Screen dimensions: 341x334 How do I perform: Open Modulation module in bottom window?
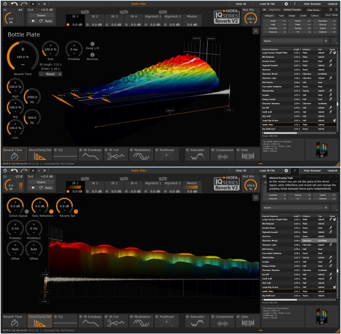pyautogui.click(x=141, y=321)
